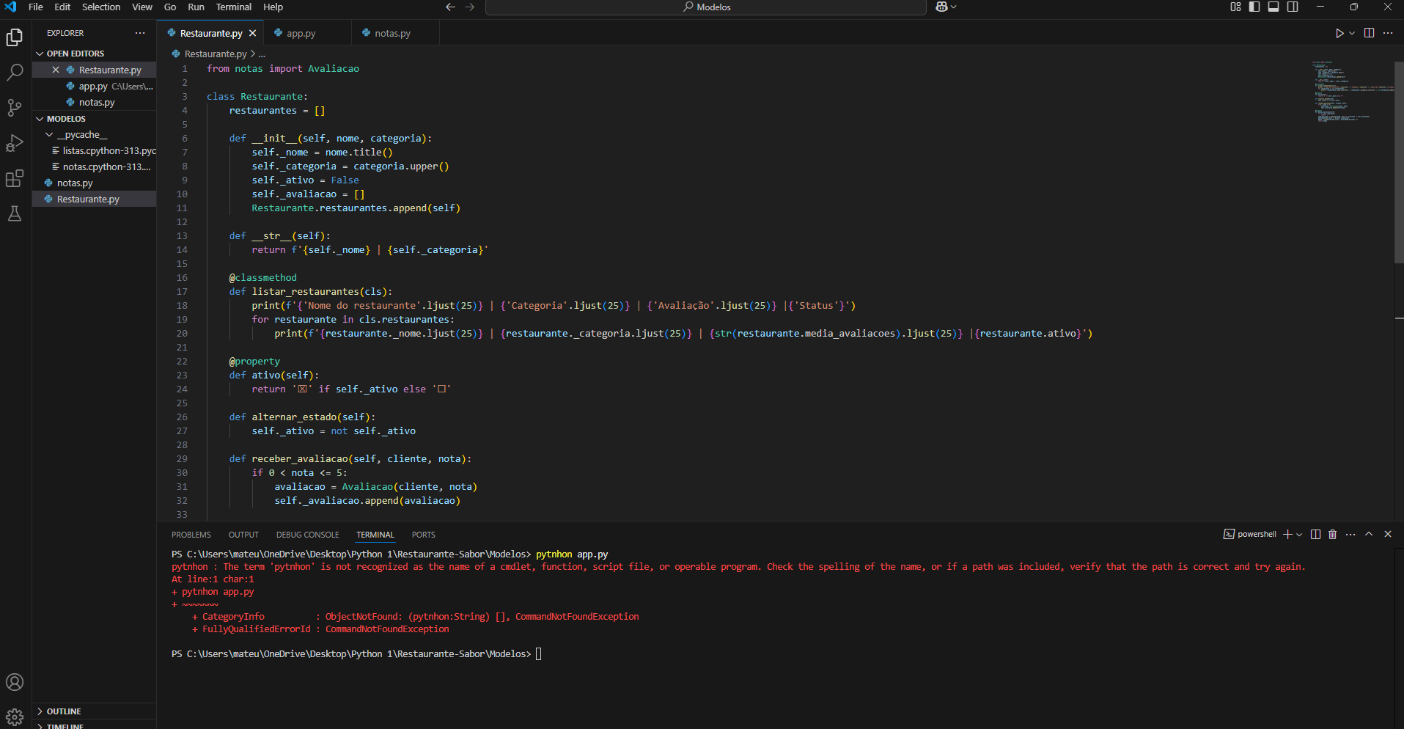Open the Selection menu
Screen dimensions: 1404x729
(101, 7)
